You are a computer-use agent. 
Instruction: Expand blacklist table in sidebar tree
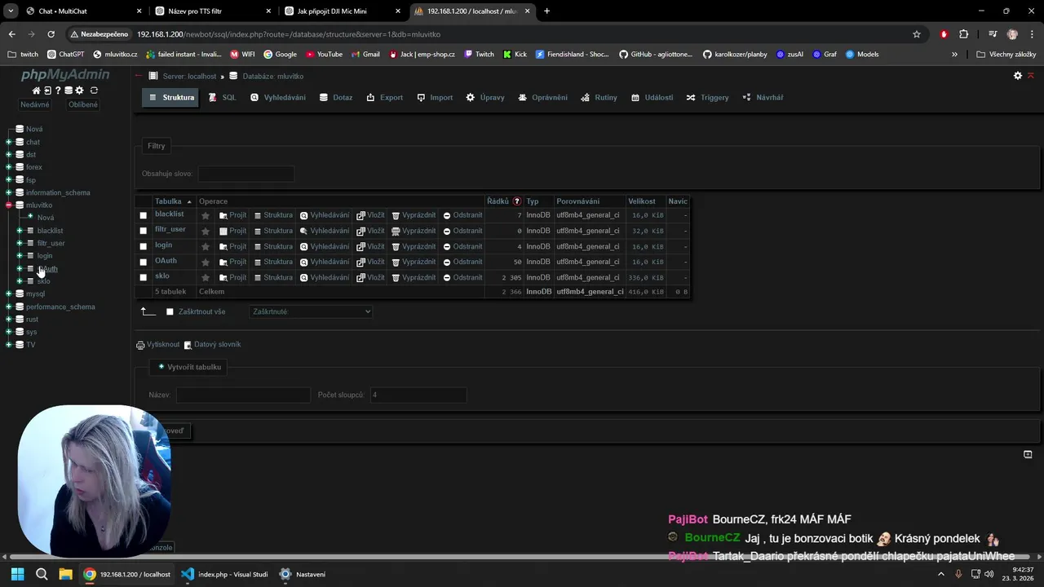coord(20,231)
